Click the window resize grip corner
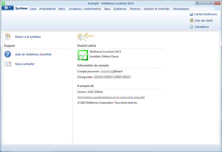 coord(219,149)
